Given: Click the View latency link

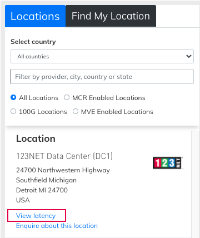Looking at the screenshot, I should pos(36,216).
